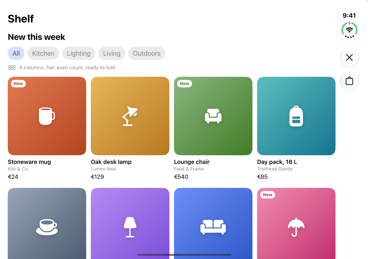Select the Living filter chip
This screenshot has width=368, height=259.
point(112,53)
